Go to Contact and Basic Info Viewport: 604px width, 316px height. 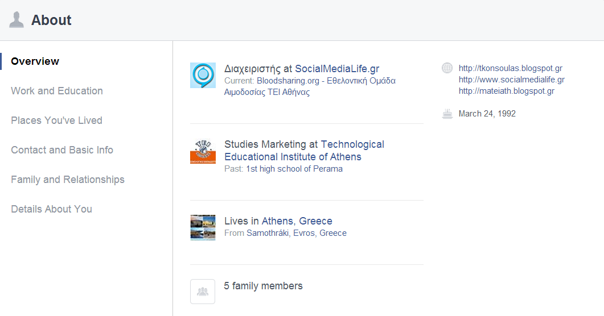62,150
